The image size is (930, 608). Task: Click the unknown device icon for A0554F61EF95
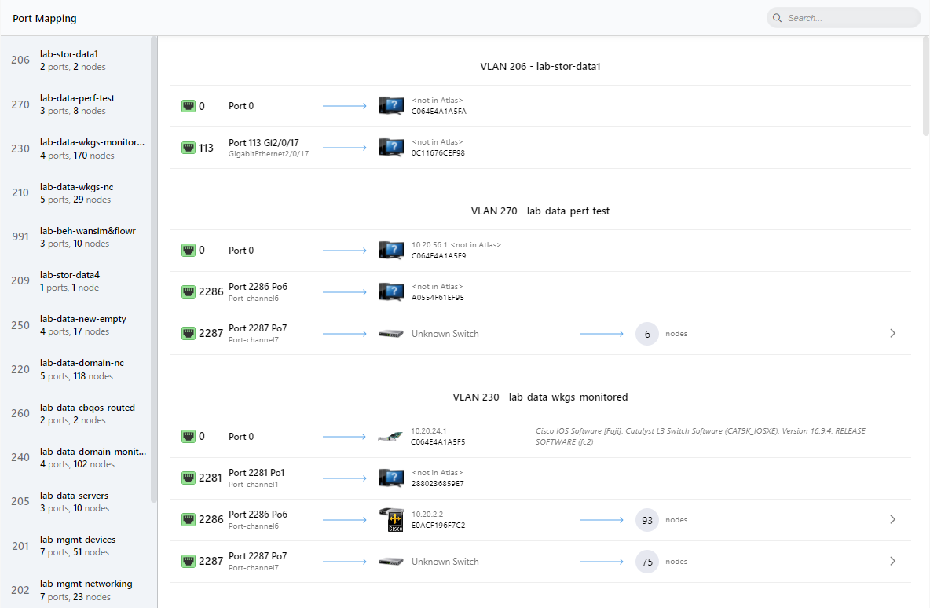[x=391, y=292]
